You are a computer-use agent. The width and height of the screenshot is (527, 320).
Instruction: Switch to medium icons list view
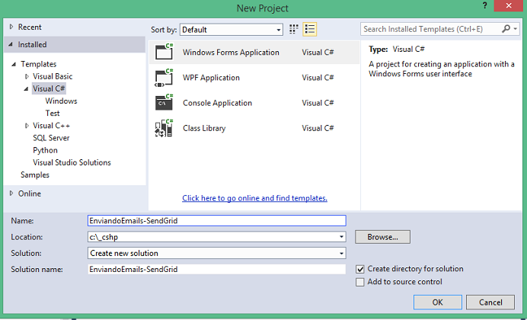pyautogui.click(x=309, y=29)
